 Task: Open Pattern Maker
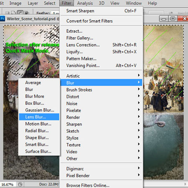coord(101,59)
